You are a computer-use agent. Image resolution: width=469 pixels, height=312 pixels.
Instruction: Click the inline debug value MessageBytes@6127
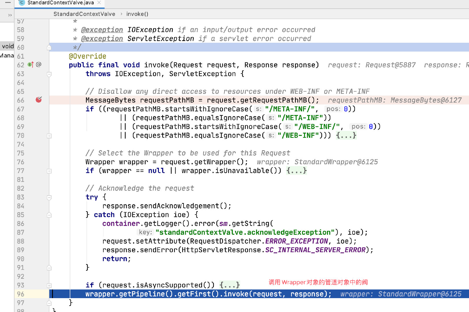(426, 100)
